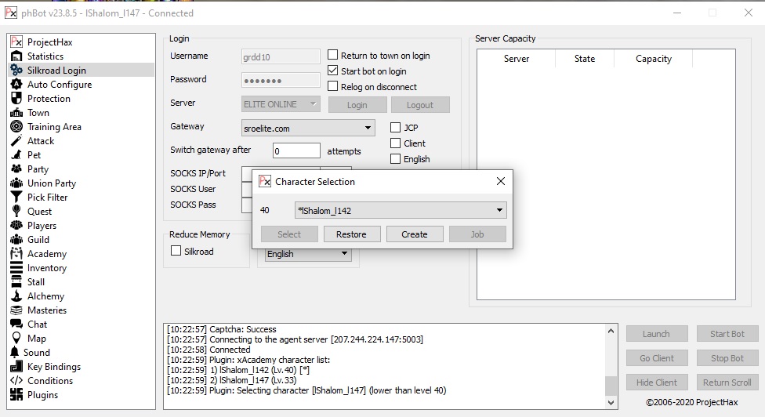Click the Pick Filter funnel icon

click(x=16, y=198)
